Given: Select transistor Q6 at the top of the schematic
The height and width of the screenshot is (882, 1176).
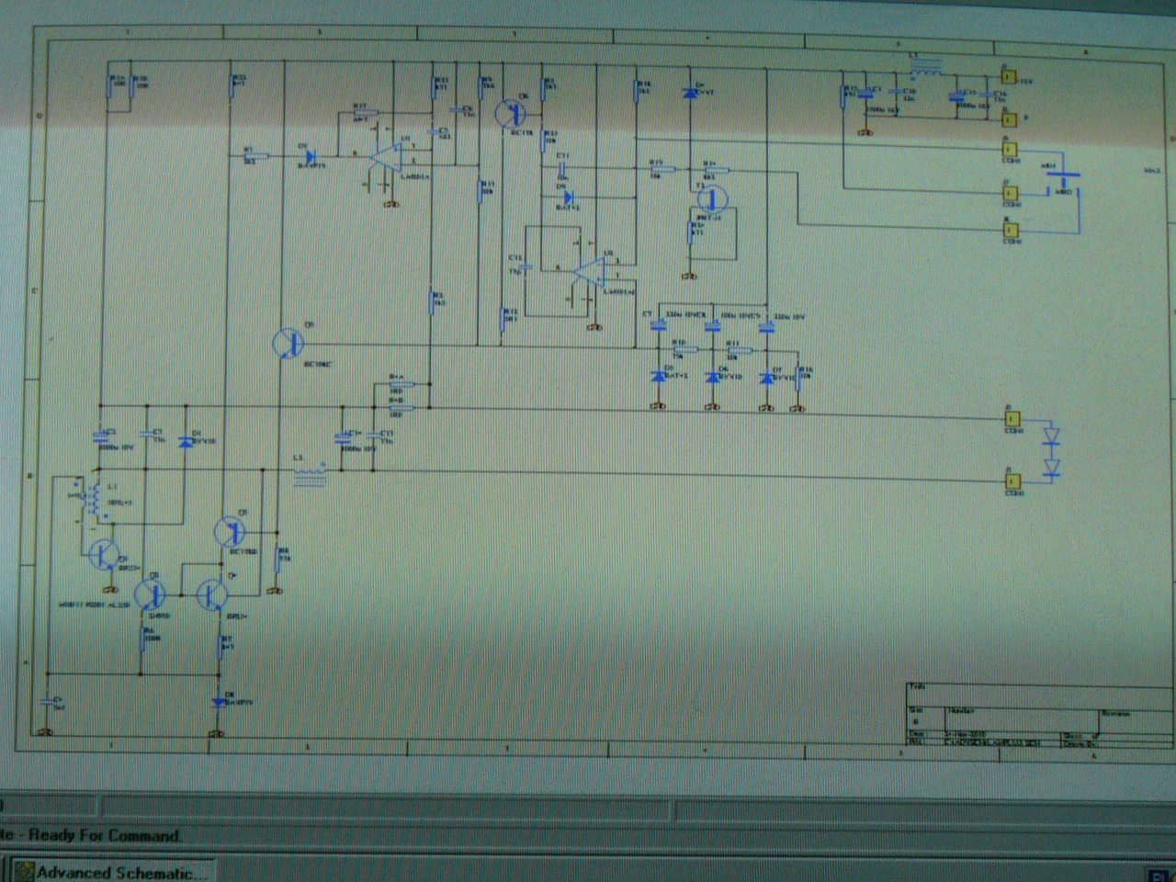Looking at the screenshot, I should coord(509,114).
